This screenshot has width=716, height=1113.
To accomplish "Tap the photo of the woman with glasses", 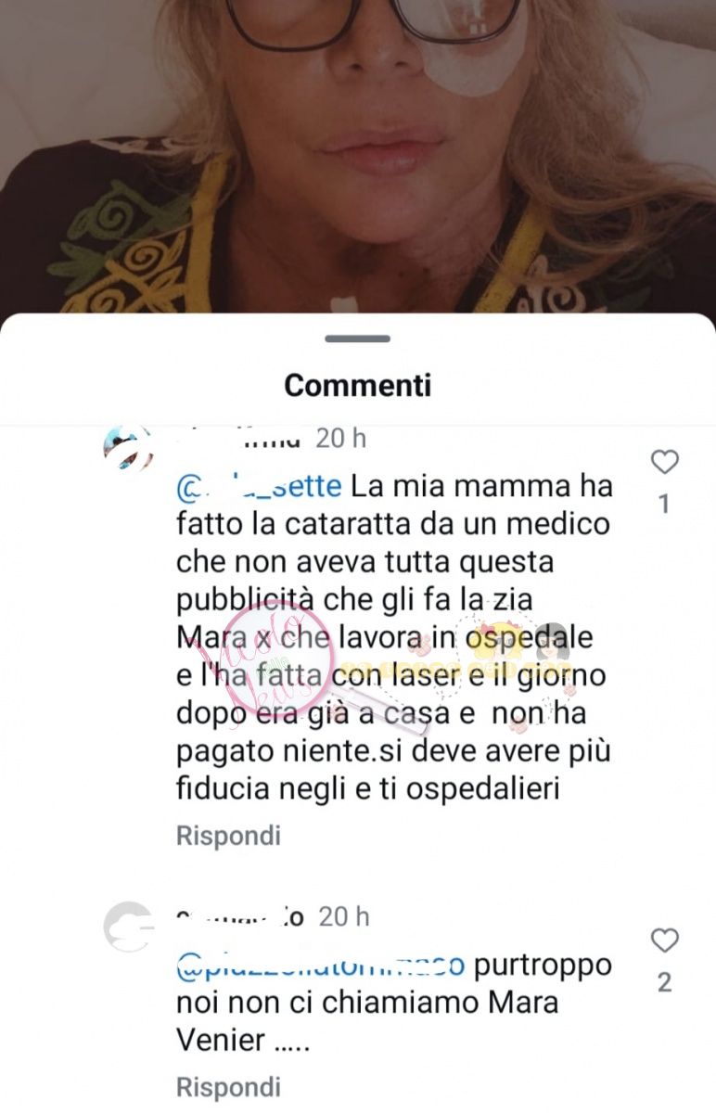I will tap(358, 158).
